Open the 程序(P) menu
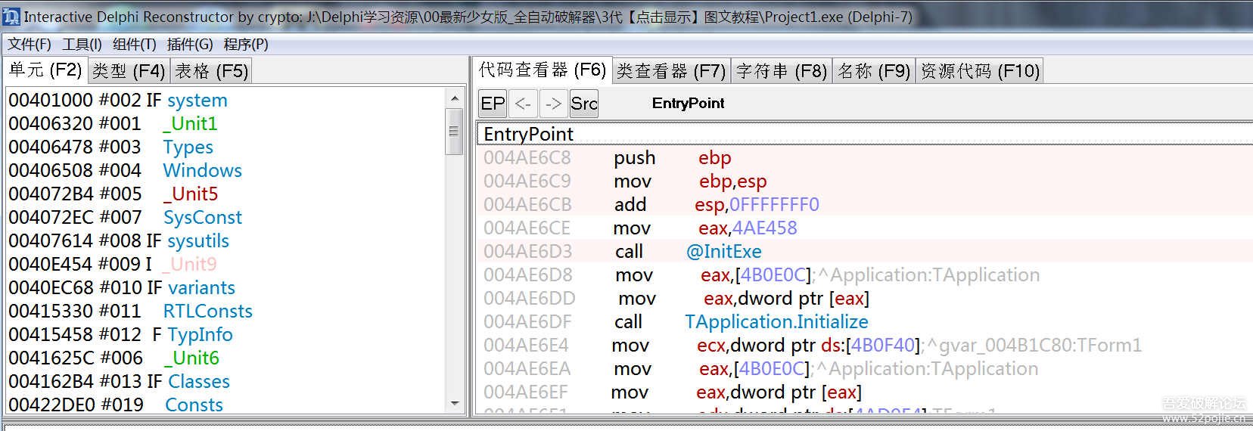The height and width of the screenshot is (431, 1253). click(x=246, y=45)
